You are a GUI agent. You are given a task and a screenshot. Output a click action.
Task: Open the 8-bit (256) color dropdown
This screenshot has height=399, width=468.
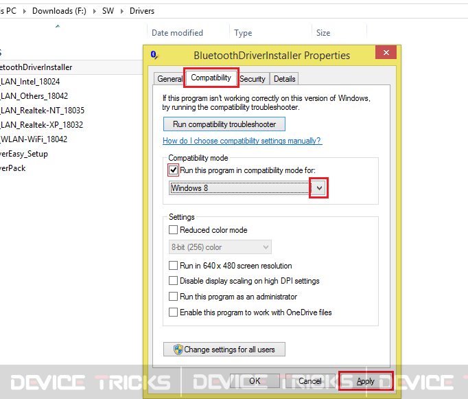pyautogui.click(x=220, y=247)
